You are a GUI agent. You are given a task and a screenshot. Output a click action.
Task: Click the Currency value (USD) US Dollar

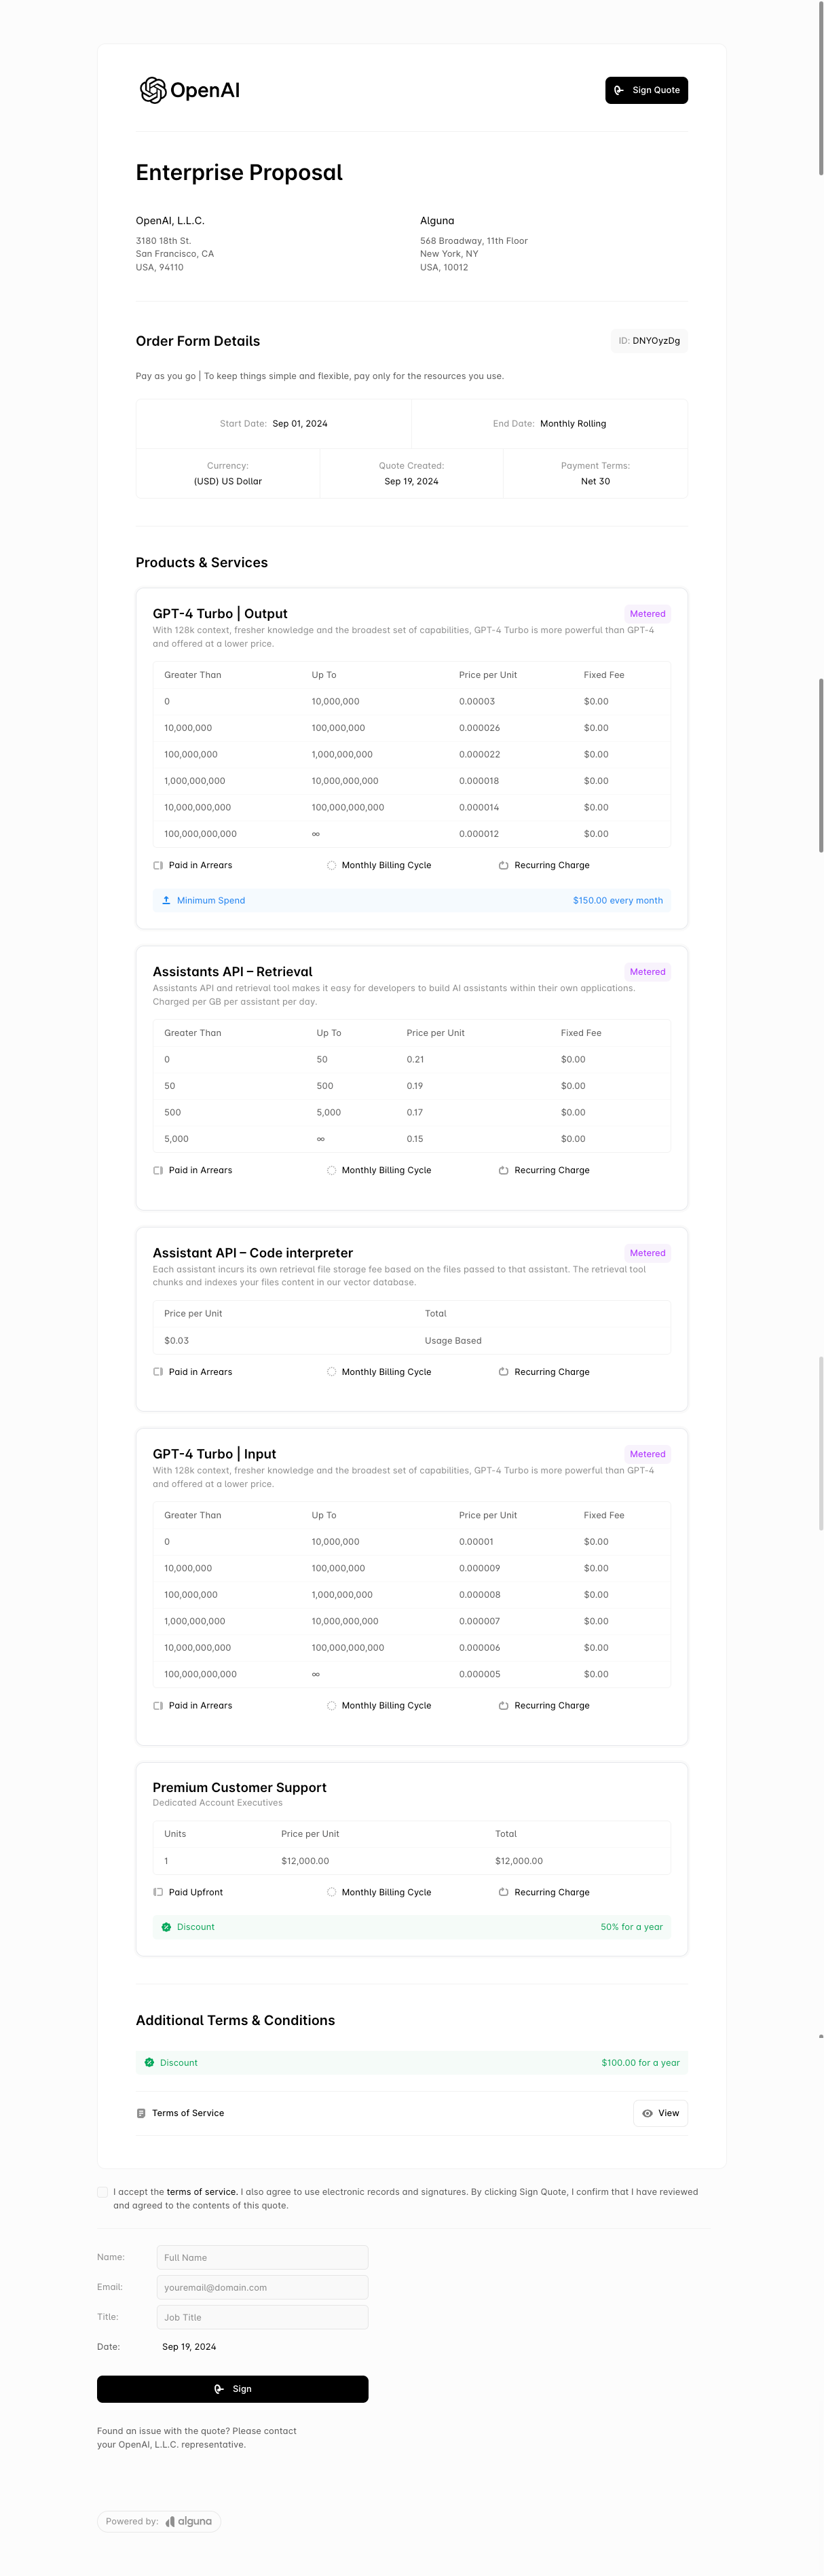tap(228, 482)
